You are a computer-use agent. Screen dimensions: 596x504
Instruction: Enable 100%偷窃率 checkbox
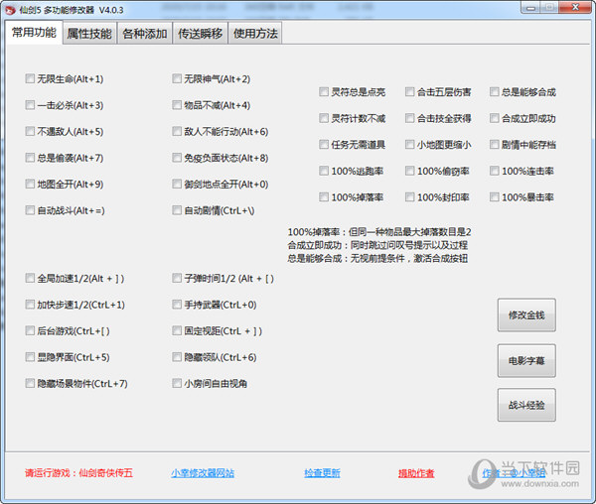point(409,171)
